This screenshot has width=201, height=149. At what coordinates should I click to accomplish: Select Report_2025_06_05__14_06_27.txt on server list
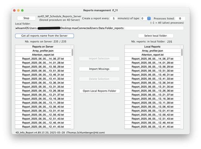click(x=43, y=59)
